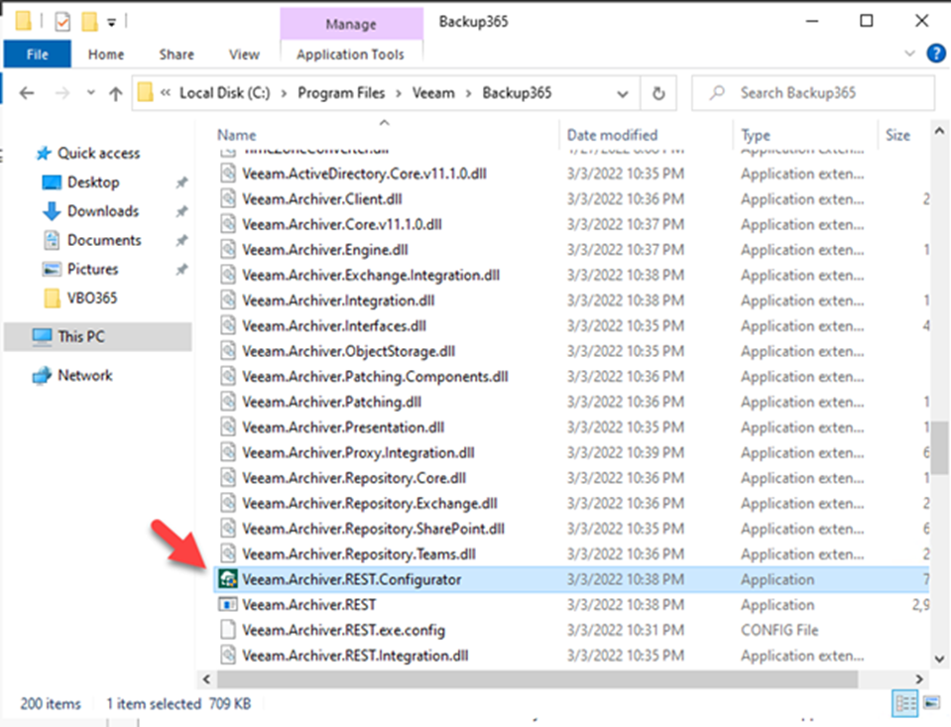Select Veeam.Archiver.Proxy.Integration.dll
This screenshot has height=727, width=951.
pos(358,452)
